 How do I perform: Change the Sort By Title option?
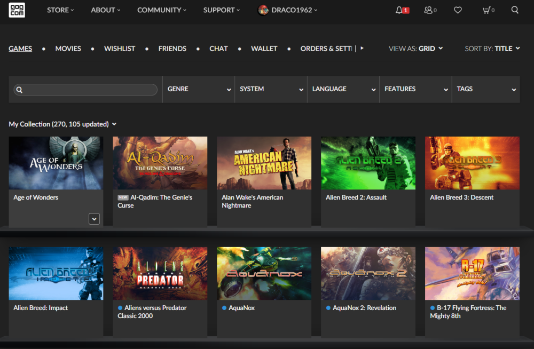click(x=492, y=49)
